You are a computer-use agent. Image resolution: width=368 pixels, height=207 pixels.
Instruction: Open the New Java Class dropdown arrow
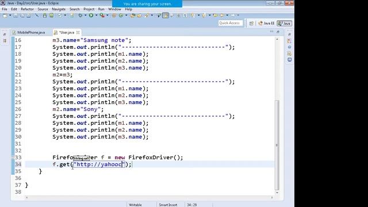tap(126, 16)
